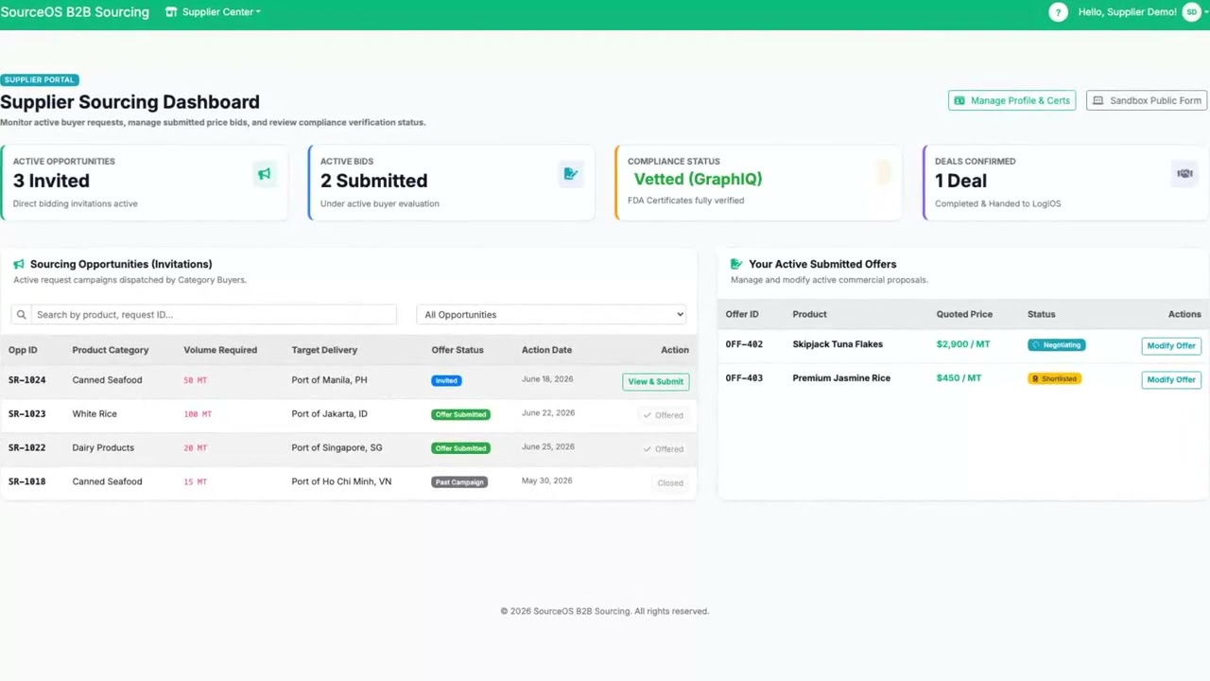
Task: Click the Compliance Status Vetted (GraphIQ) card
Action: click(759, 183)
